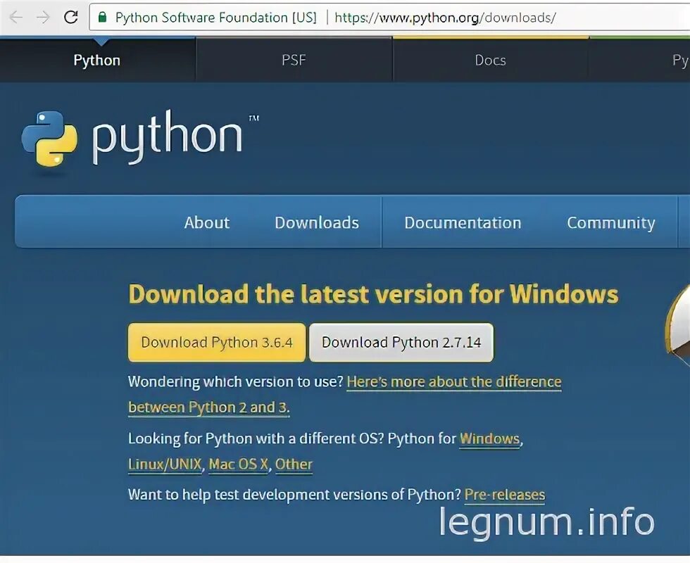The image size is (690, 563).
Task: Click the Download Python 2.7.14 button
Action: coord(401,342)
